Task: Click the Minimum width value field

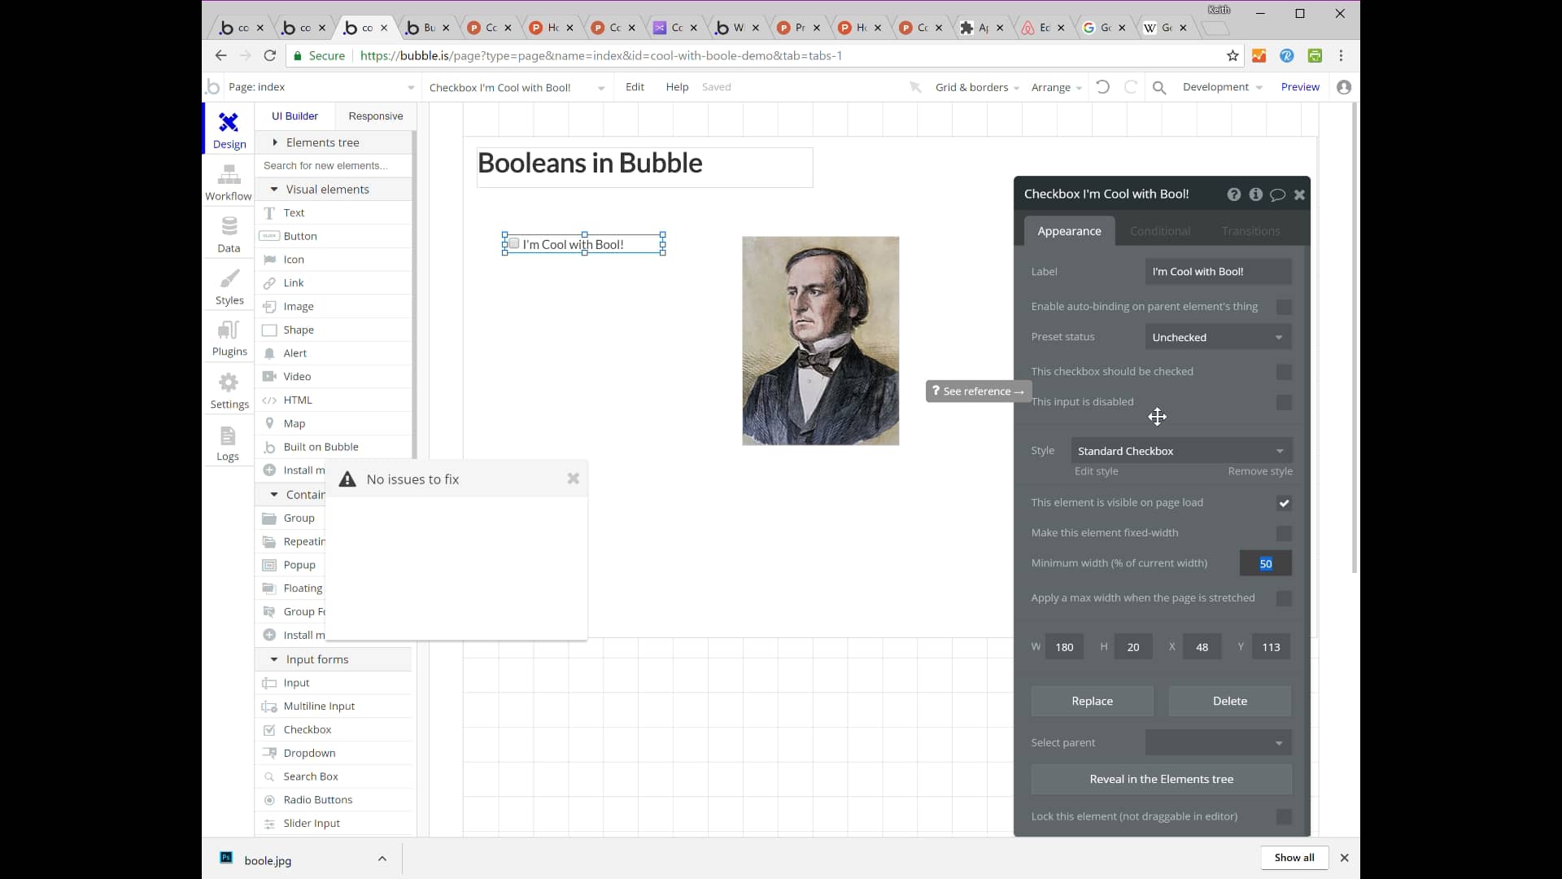Action: pos(1264,562)
